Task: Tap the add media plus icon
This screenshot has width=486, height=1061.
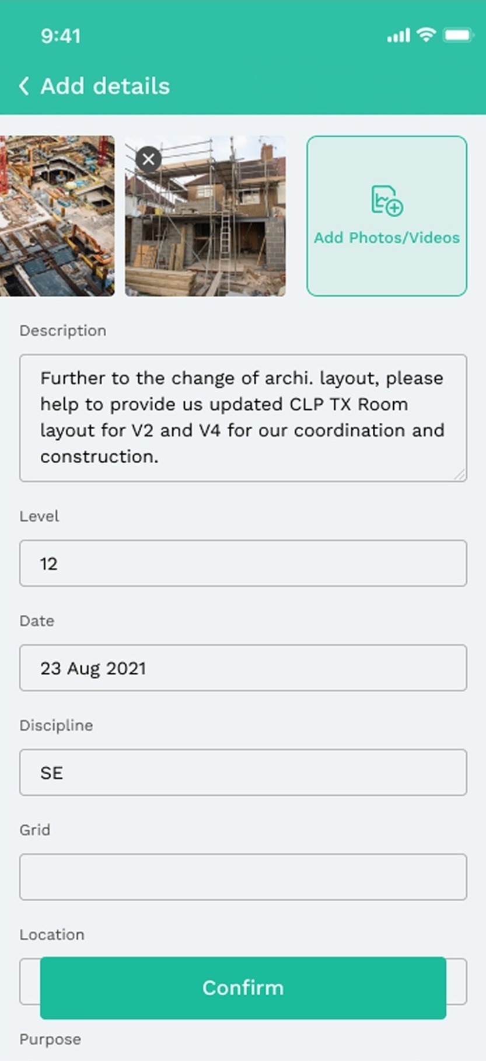Action: coord(387,201)
